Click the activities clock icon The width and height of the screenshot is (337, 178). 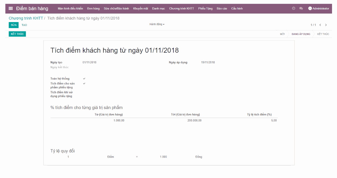pos(293,8)
